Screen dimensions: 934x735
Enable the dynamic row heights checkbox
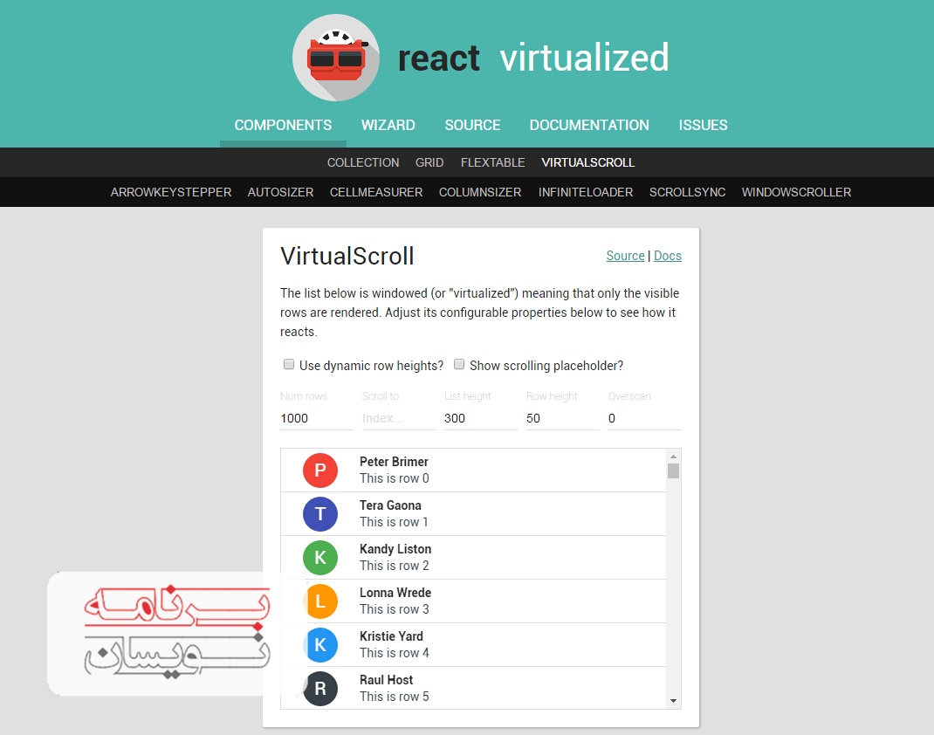pos(289,364)
